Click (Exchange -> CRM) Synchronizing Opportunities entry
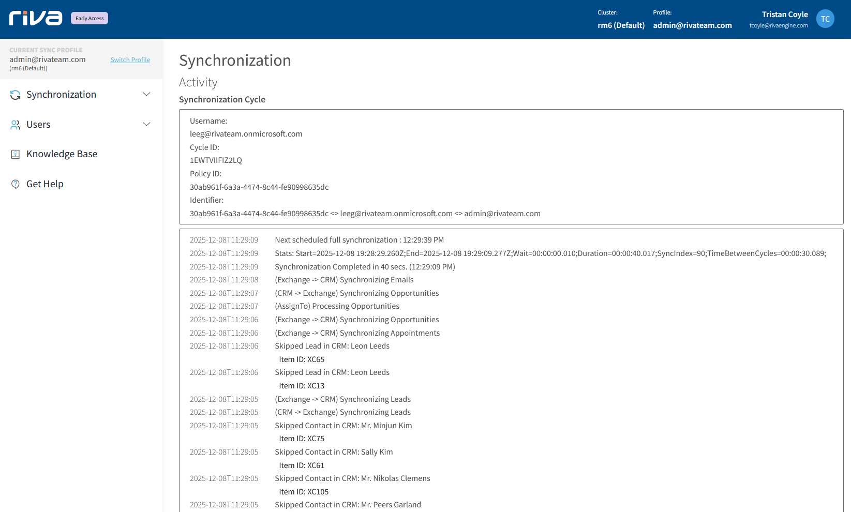Image resolution: width=851 pixels, height=512 pixels. [357, 320]
